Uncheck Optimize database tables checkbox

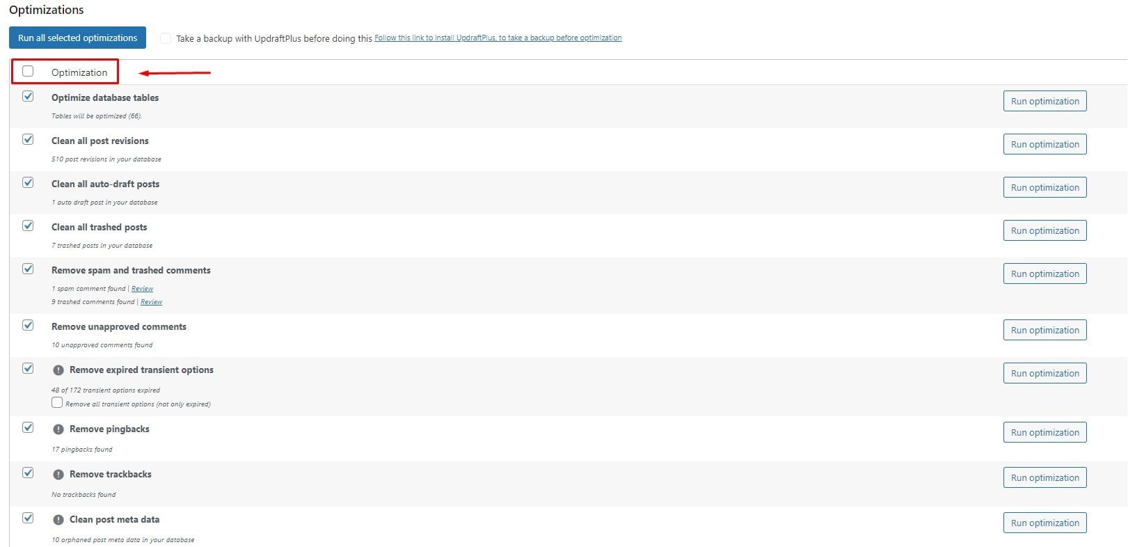pos(28,96)
